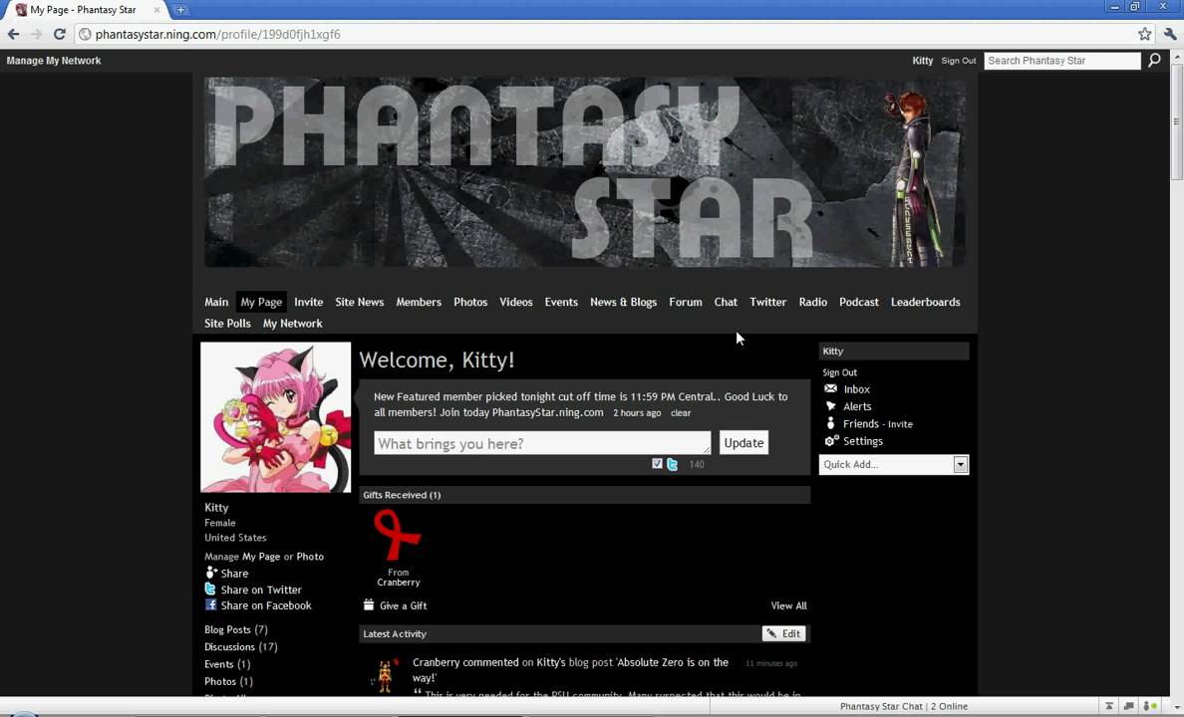Open the Photos navigation tab
This screenshot has height=717, width=1184.
(470, 302)
